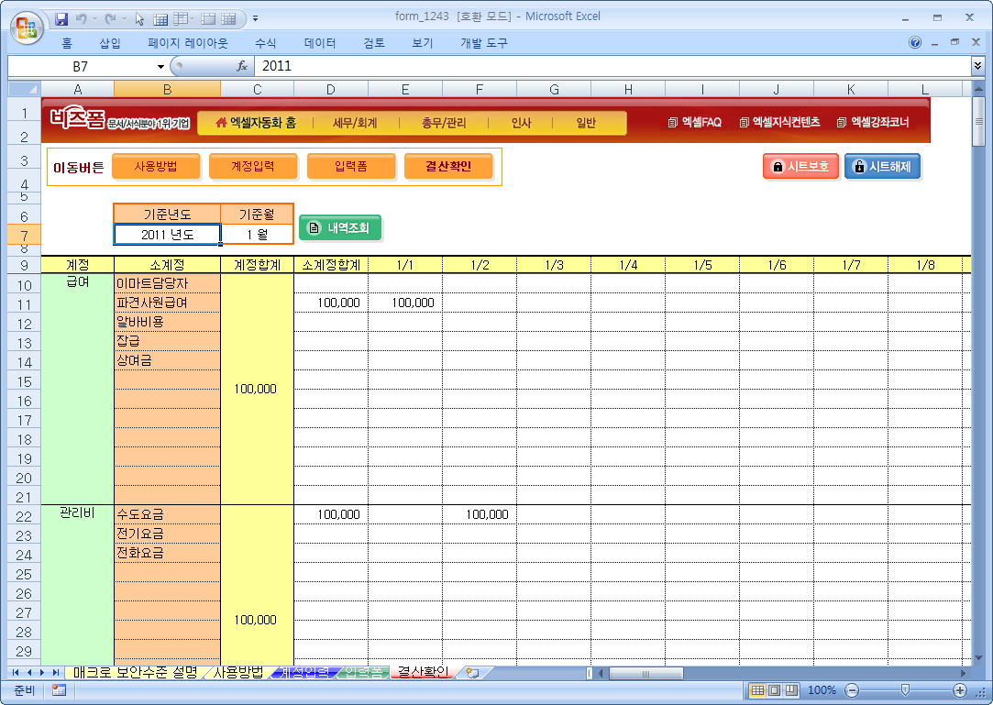The width and height of the screenshot is (993, 705).
Task: Select Normal view button in status bar
Action: [x=757, y=690]
